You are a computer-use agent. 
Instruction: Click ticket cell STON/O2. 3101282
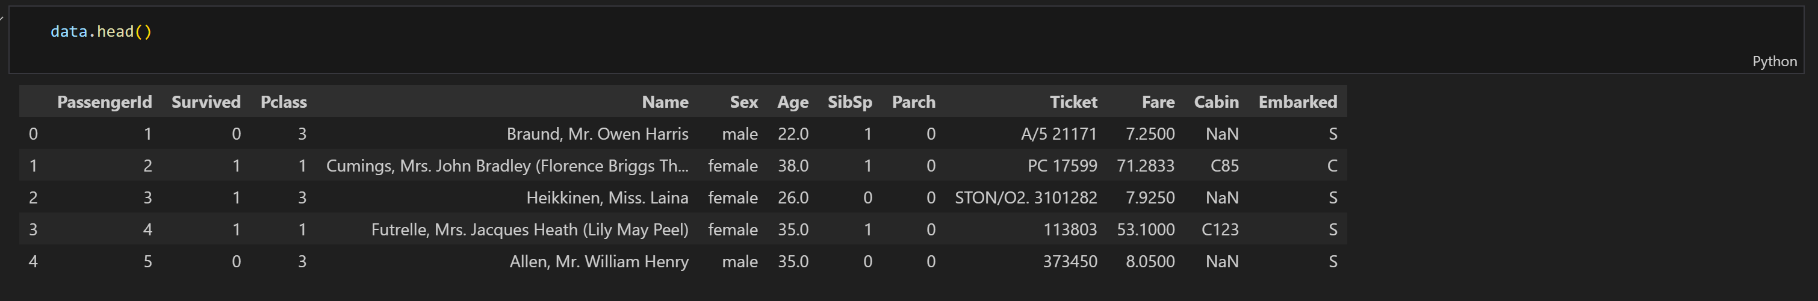coord(1025,198)
